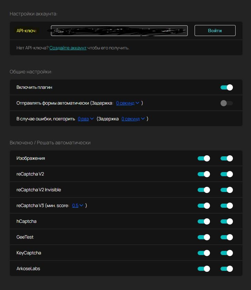Toggle reCaptcha V3 enabled switch
The image size is (251, 290).
click(204, 206)
